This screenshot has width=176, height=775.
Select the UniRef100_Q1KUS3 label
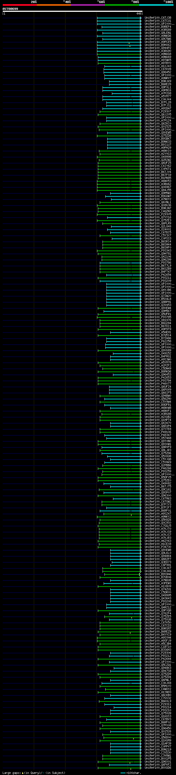(x=158, y=716)
